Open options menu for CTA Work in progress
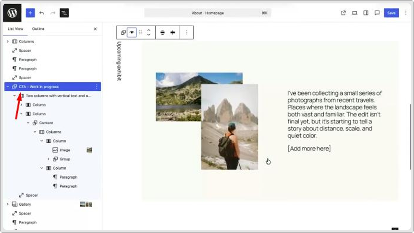Viewport: 414px width, 233px height. click(x=96, y=86)
